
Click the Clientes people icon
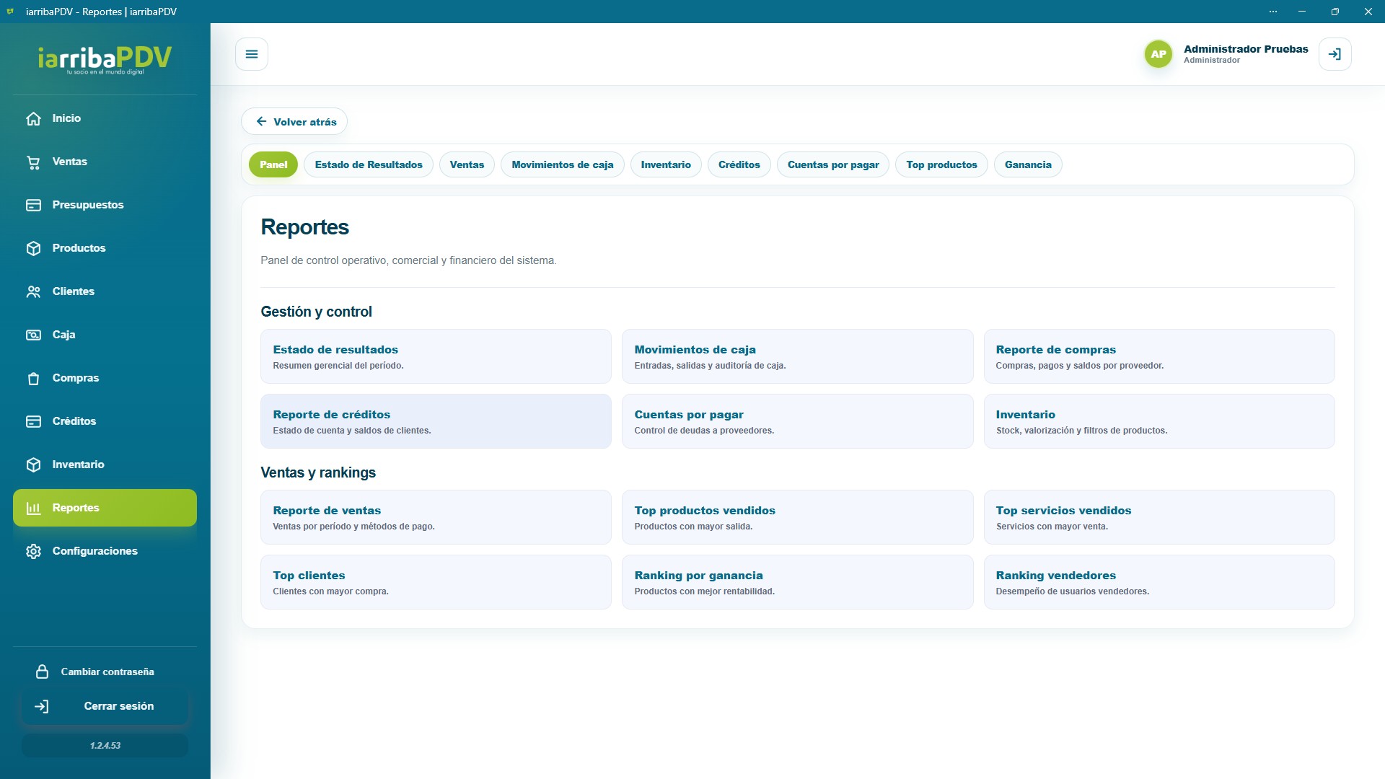click(33, 291)
